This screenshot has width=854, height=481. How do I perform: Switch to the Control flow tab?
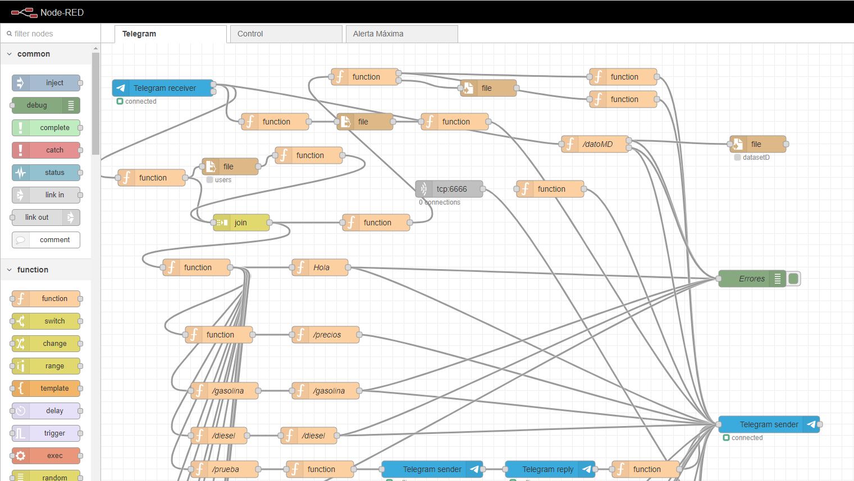(286, 34)
